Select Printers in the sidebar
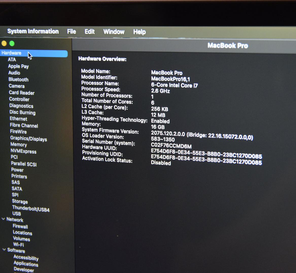The width and height of the screenshot is (296, 273). pyautogui.click(x=19, y=176)
